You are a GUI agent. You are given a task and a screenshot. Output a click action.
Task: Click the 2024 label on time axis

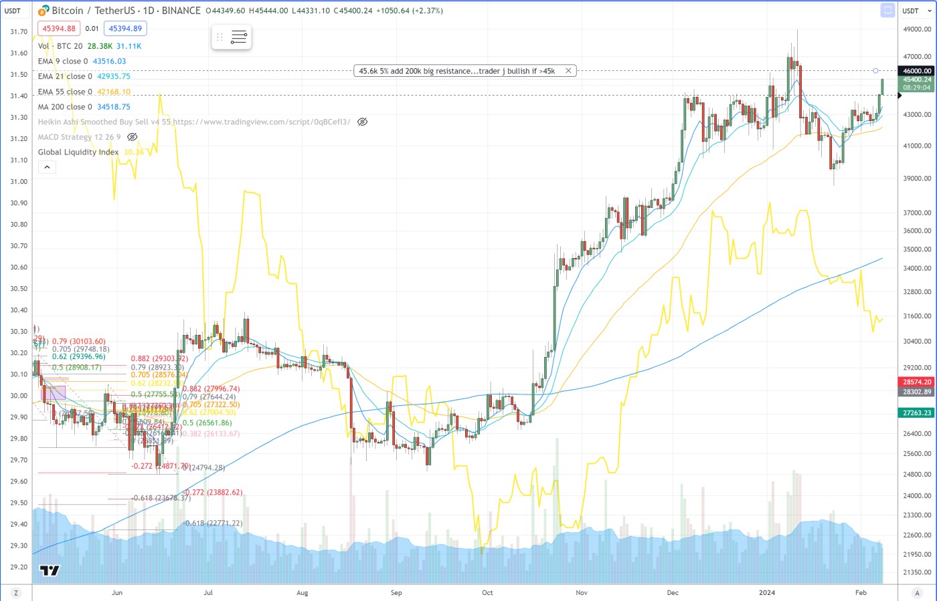click(767, 593)
